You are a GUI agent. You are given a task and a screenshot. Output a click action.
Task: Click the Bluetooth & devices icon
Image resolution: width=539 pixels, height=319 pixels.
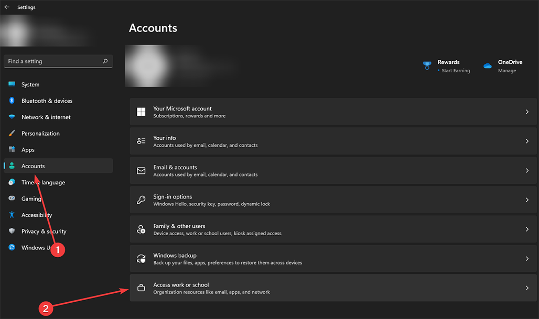pyautogui.click(x=12, y=101)
